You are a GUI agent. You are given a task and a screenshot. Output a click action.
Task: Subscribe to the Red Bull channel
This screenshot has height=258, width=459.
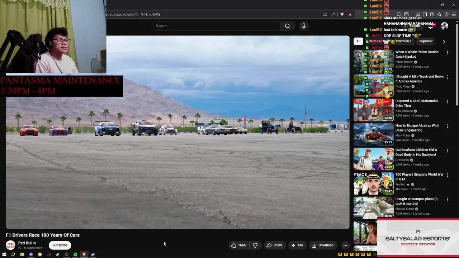click(x=60, y=245)
